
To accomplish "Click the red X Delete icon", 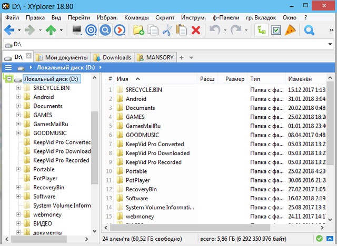I will point(196,30).
